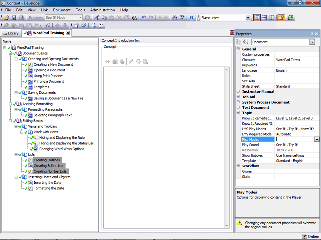The height and width of the screenshot is (240, 321).
Task: Open the Edit menu
Action: [x=19, y=10]
